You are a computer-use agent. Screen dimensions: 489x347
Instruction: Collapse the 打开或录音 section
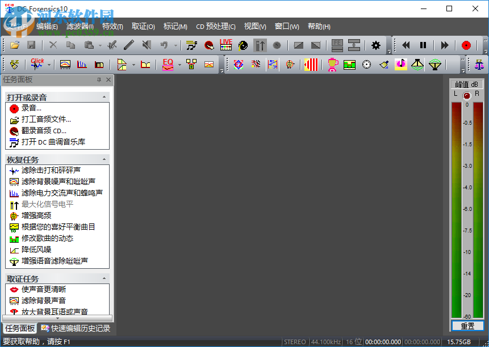(x=104, y=97)
